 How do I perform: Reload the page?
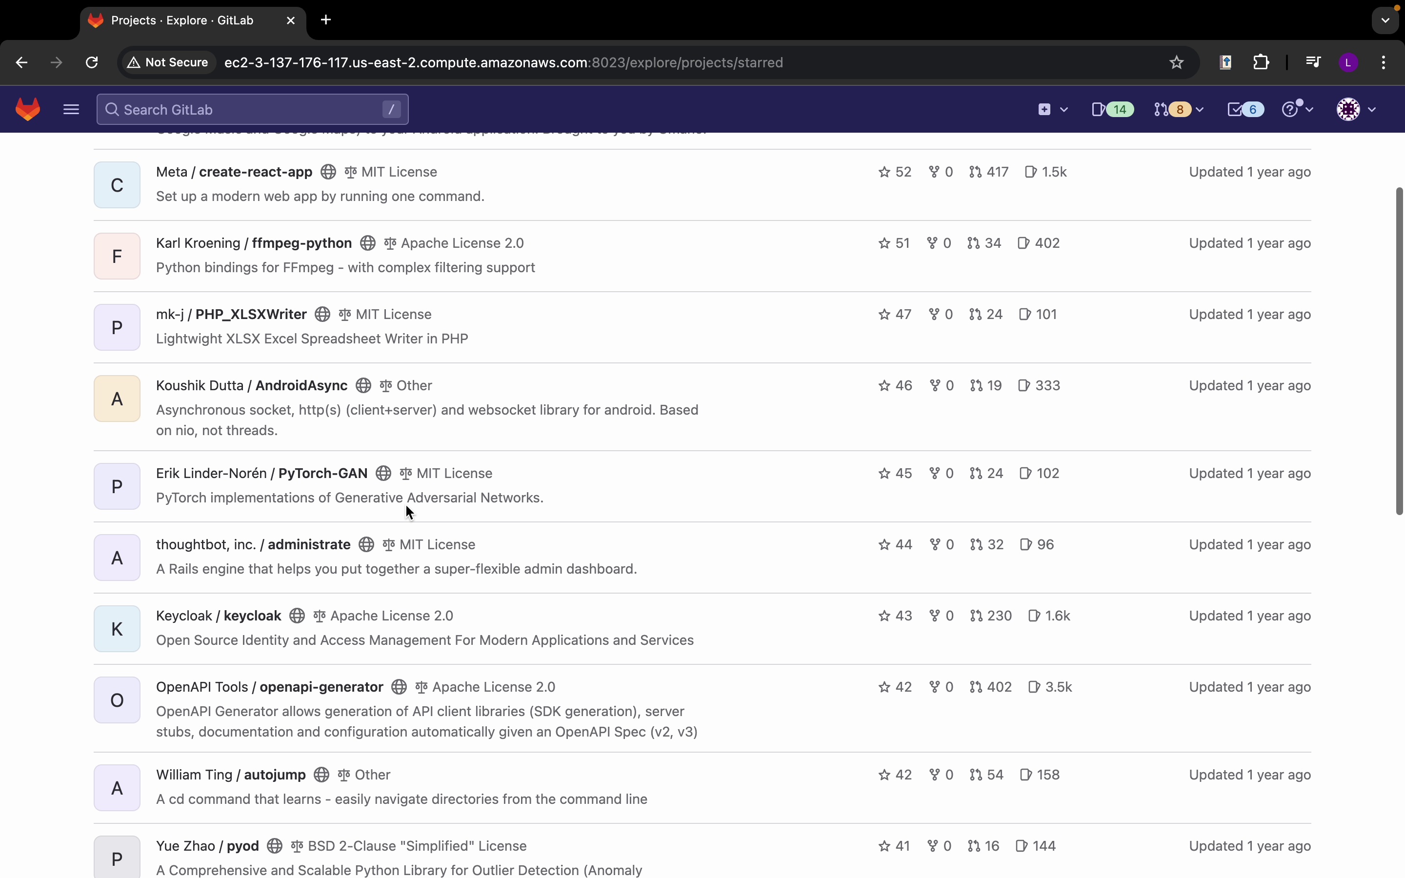pos(92,62)
